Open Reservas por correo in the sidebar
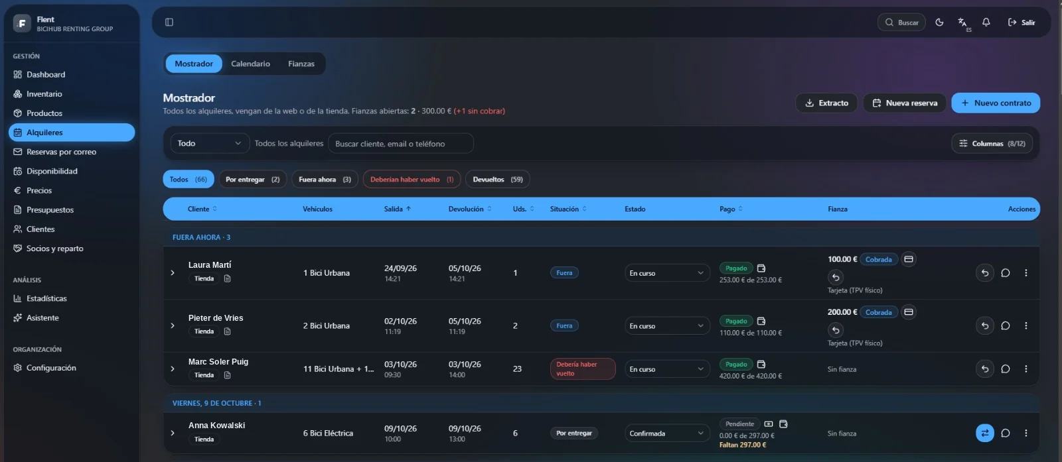 (x=72, y=152)
